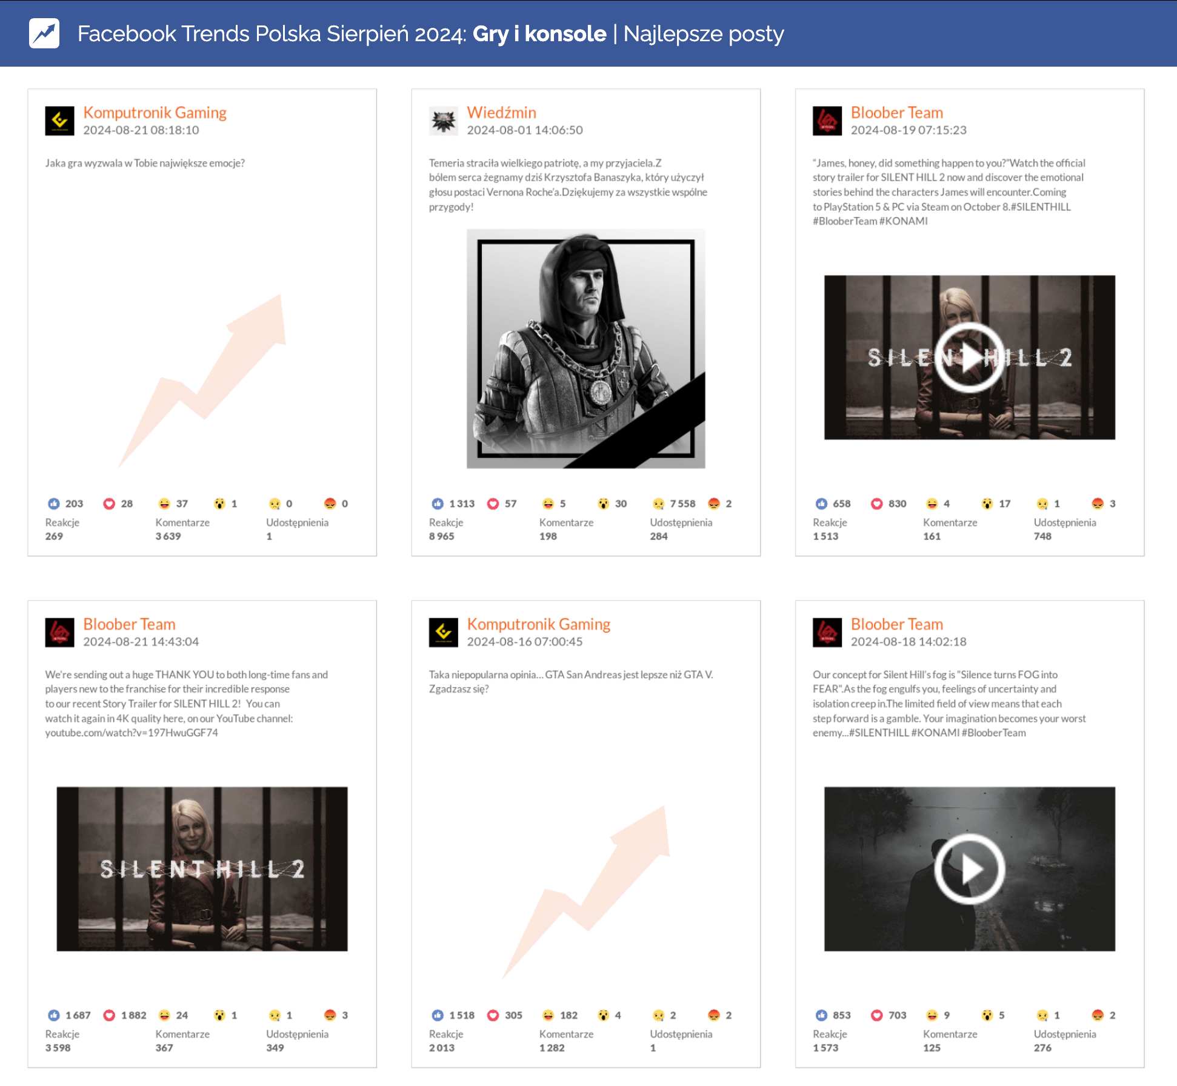Open the Wiedźmin page name link
The image size is (1177, 1086).
click(x=501, y=113)
